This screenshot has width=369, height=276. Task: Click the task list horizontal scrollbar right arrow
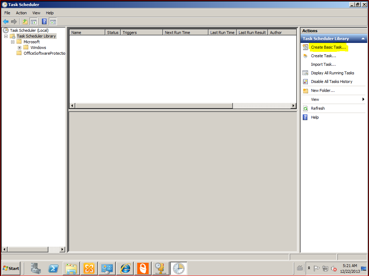point(293,106)
